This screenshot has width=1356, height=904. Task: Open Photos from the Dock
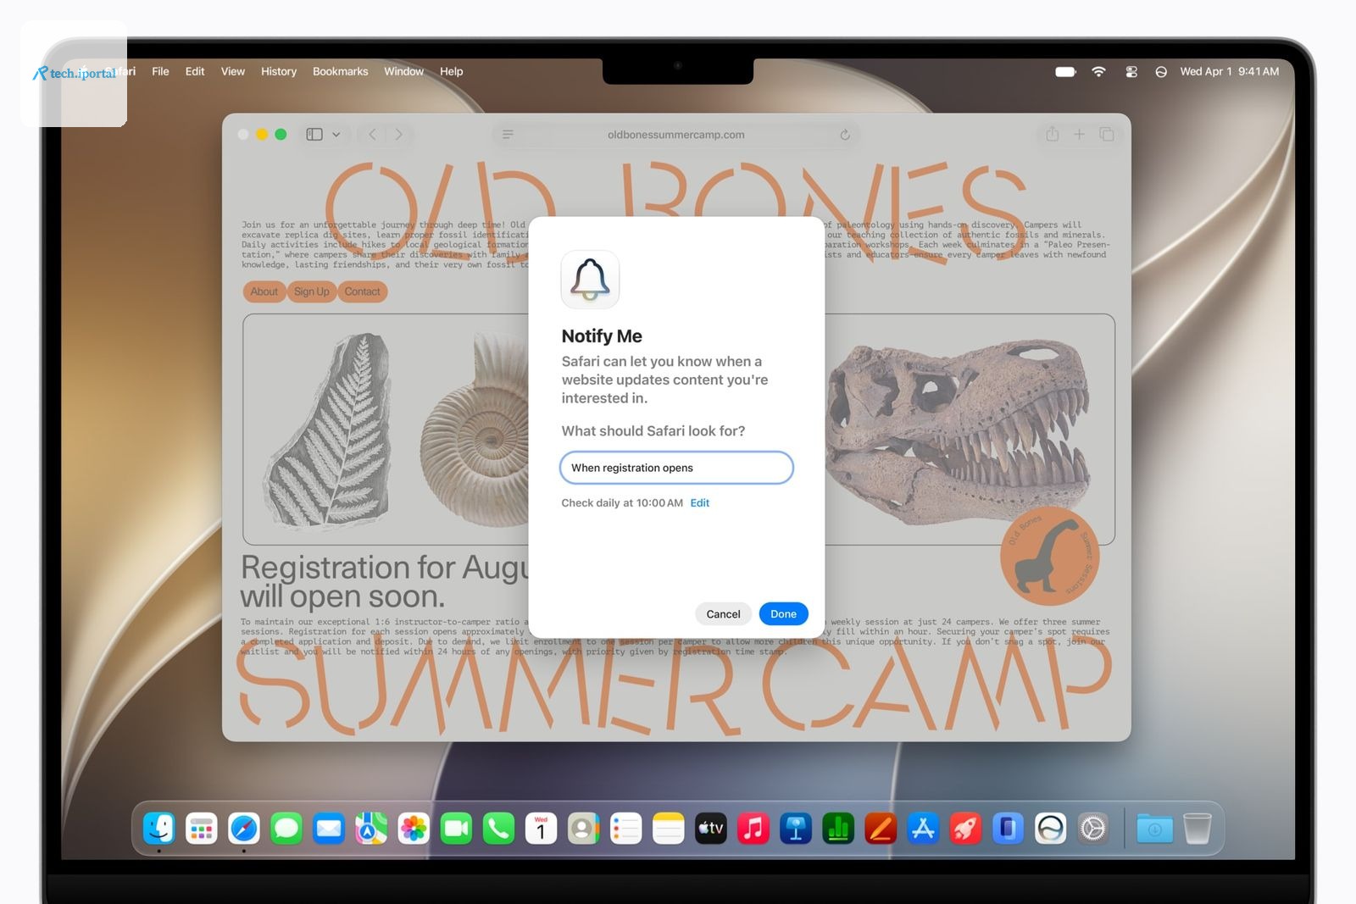[414, 828]
